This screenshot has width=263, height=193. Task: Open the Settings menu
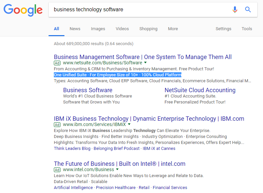pos(223,29)
